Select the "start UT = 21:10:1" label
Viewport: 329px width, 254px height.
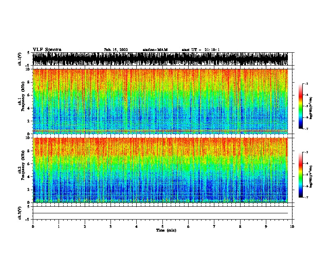(201, 50)
